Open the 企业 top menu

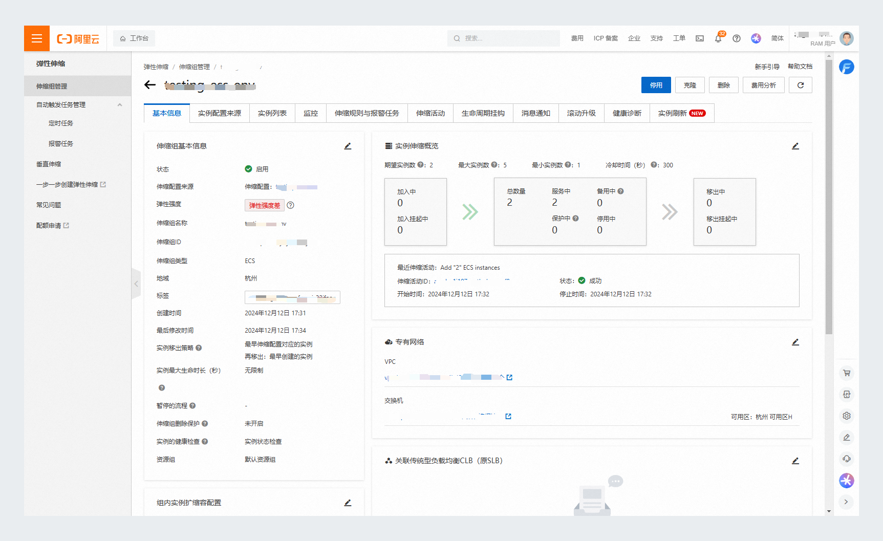(x=634, y=38)
